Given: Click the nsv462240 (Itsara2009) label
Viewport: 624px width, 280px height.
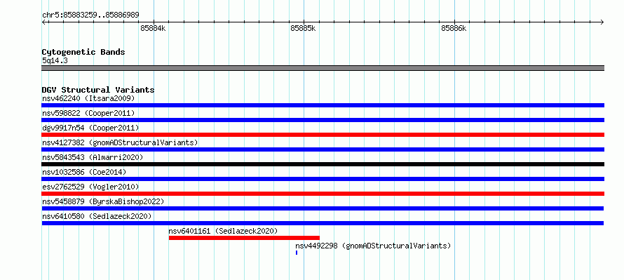Looking at the screenshot, I should pos(88,98).
